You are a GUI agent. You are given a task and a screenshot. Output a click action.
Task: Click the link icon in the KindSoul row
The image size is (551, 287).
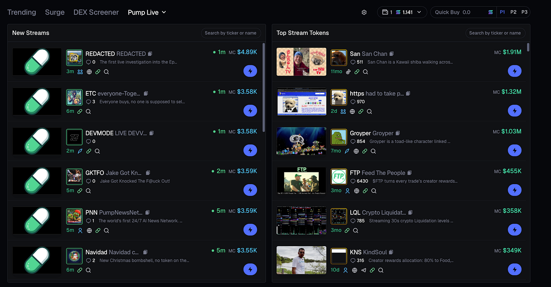tap(372, 270)
